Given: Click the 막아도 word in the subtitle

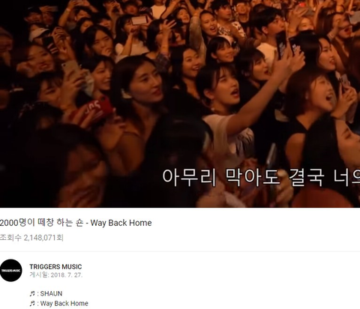Looking at the screenshot, I should tap(253, 178).
